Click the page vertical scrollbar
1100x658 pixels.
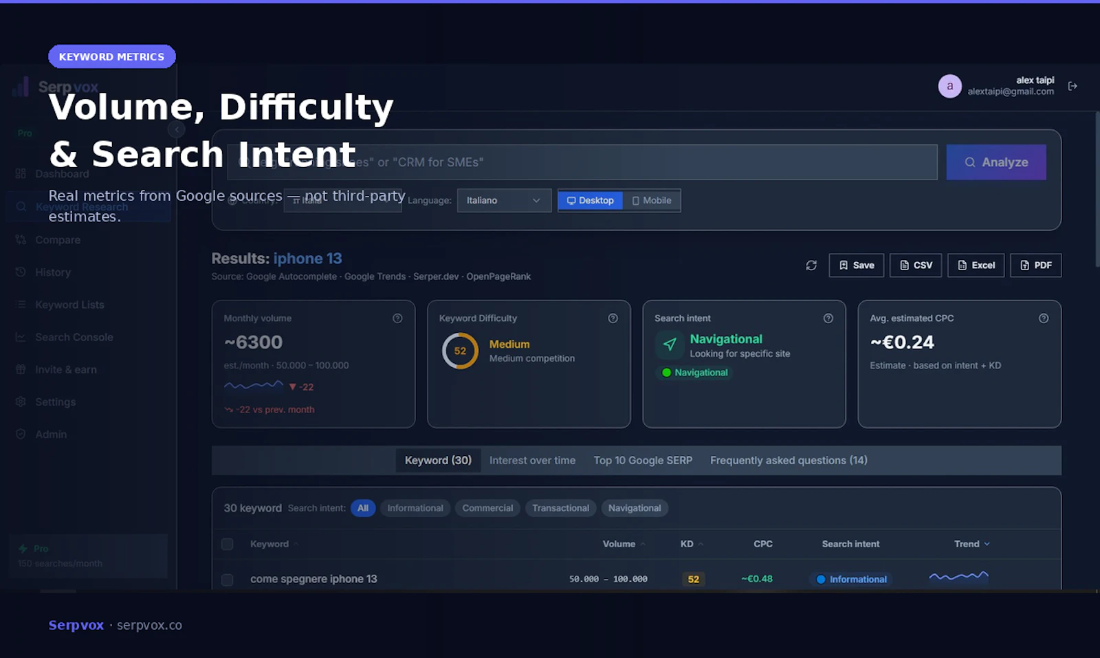[1097, 189]
